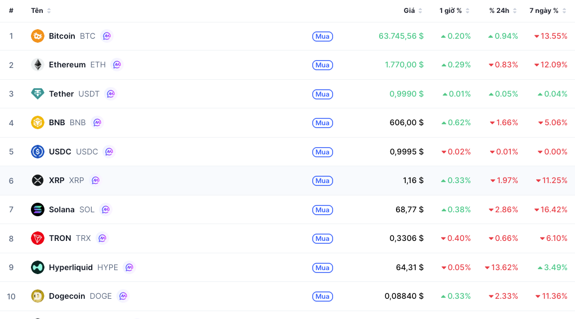The width and height of the screenshot is (575, 319).
Task: Click Mua button for TRON
Action: point(322,239)
